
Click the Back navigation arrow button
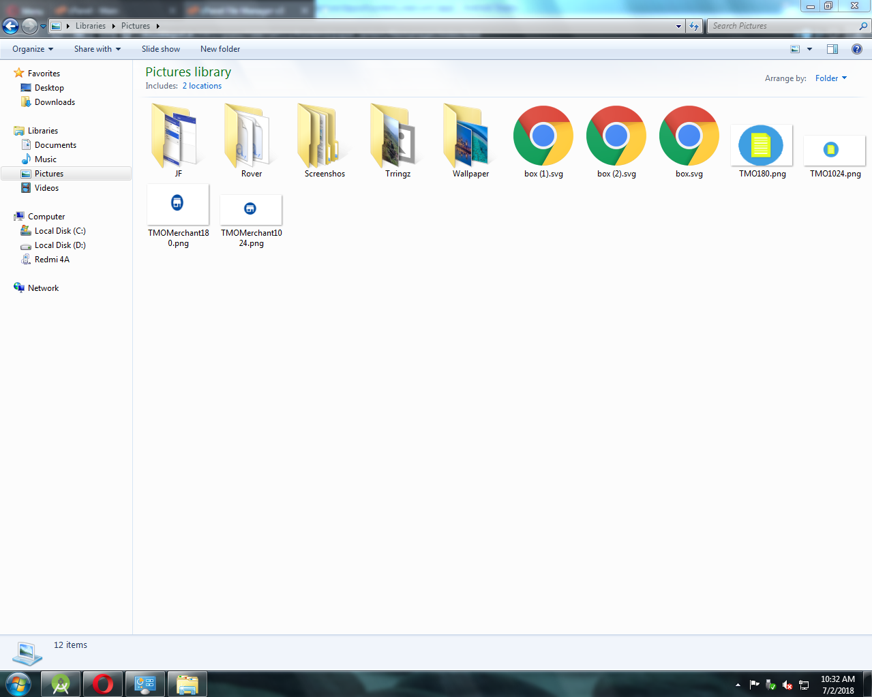(x=11, y=26)
